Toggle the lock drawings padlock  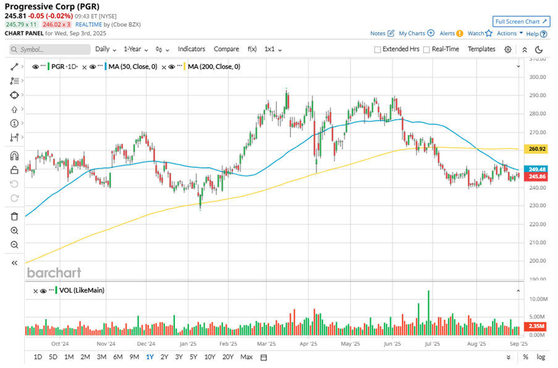pos(14,170)
